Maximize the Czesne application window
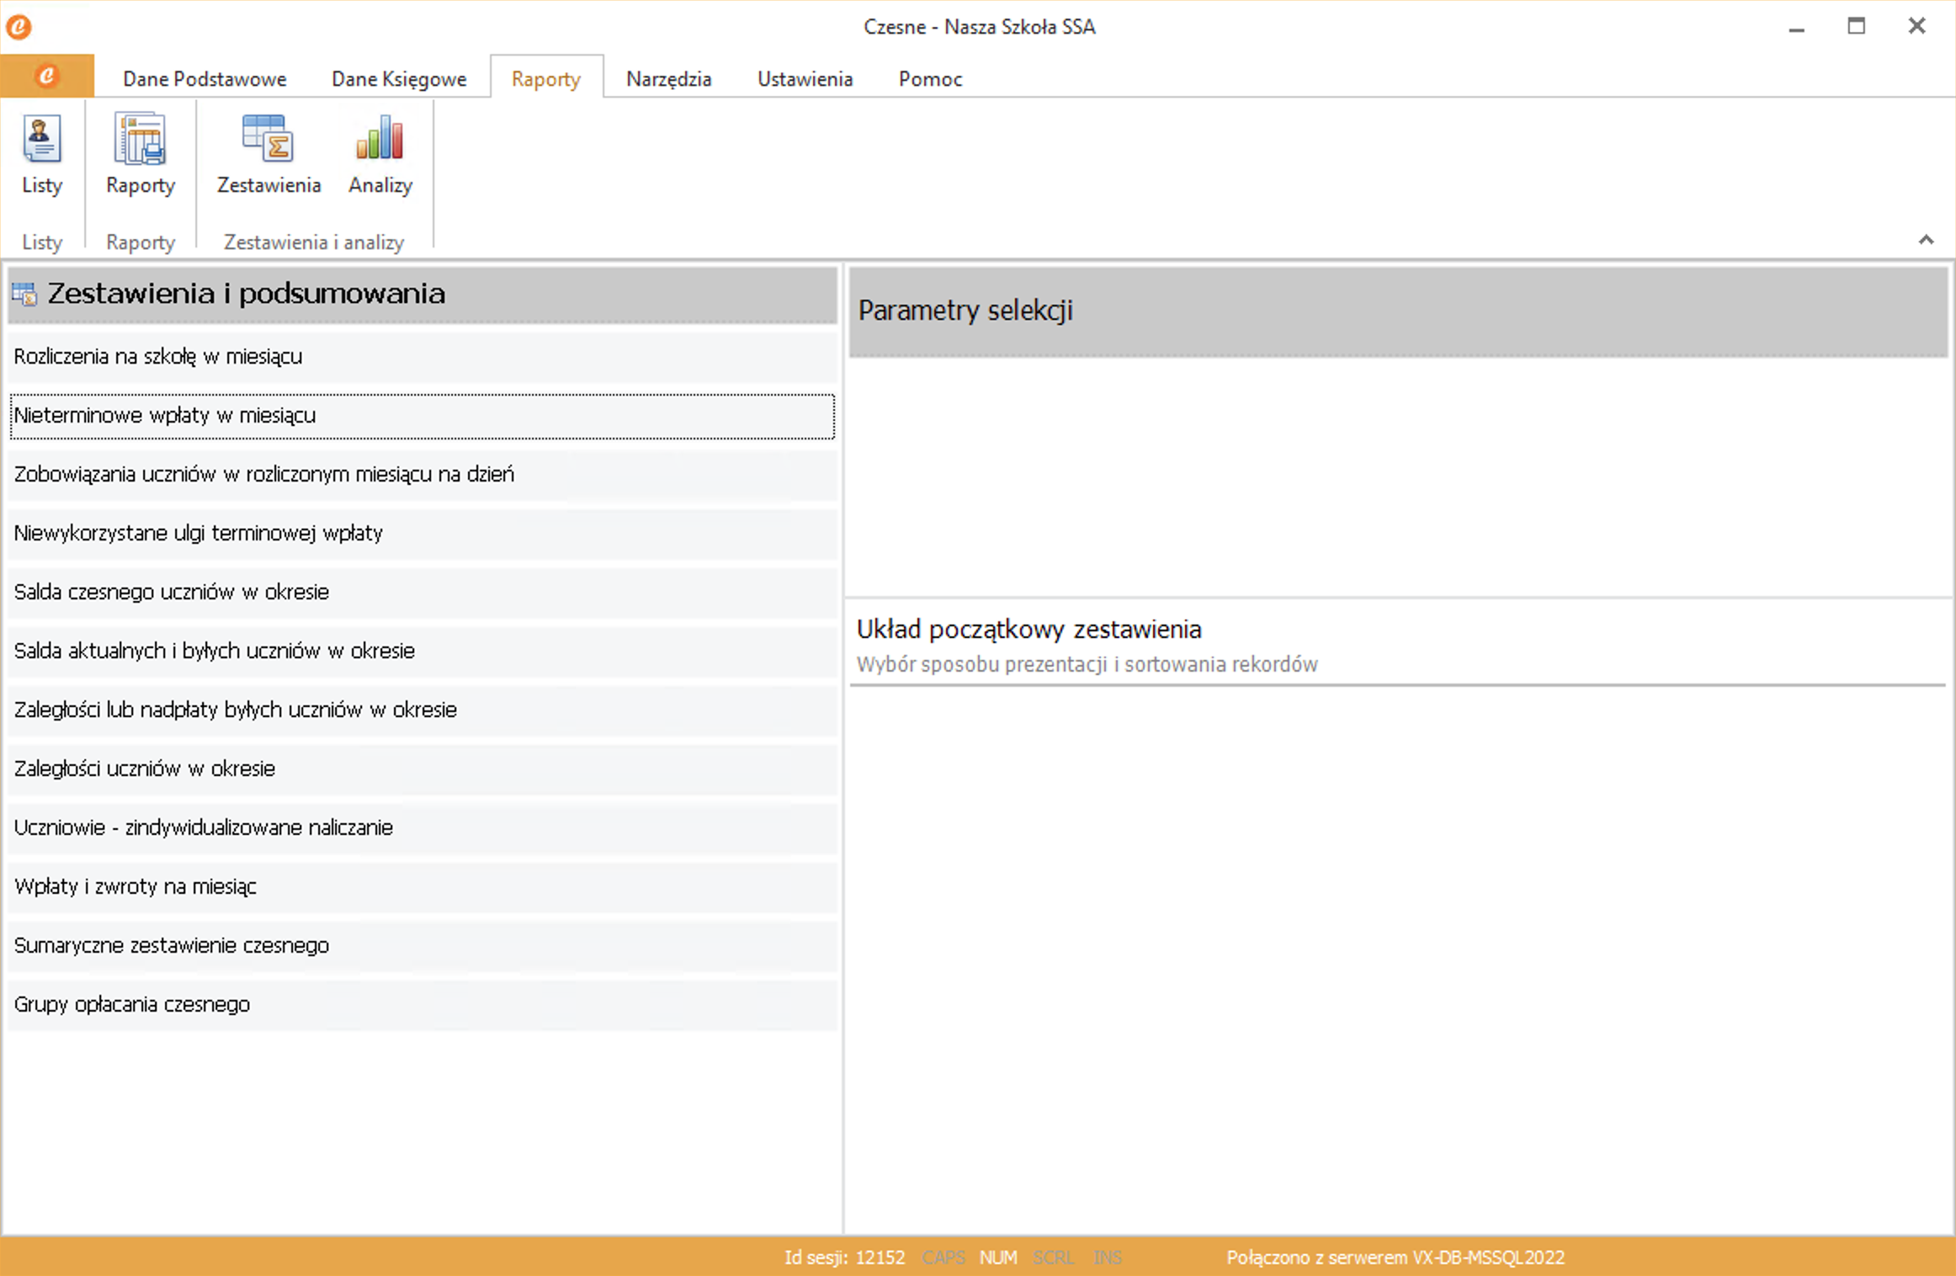The image size is (1956, 1276). [x=1856, y=27]
